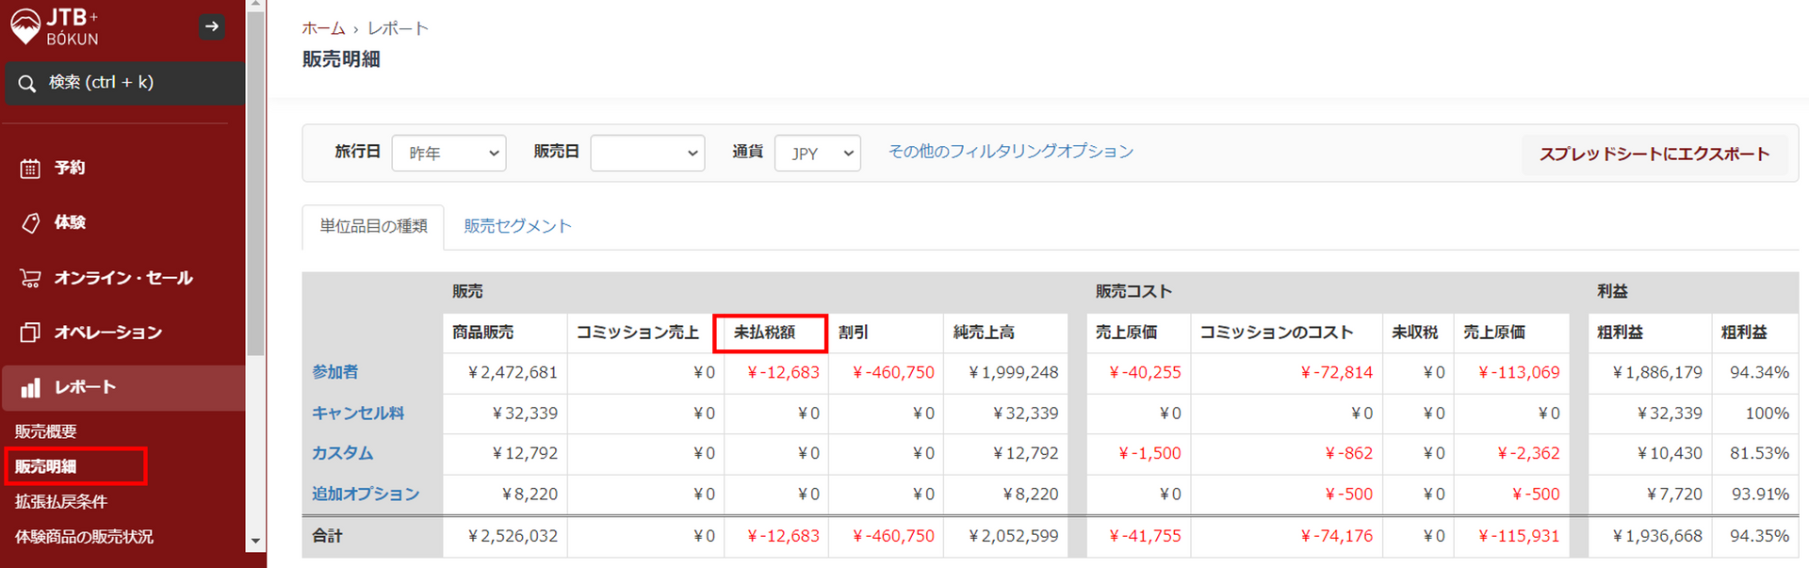Open 体験商品の販売状況 report

click(x=84, y=537)
